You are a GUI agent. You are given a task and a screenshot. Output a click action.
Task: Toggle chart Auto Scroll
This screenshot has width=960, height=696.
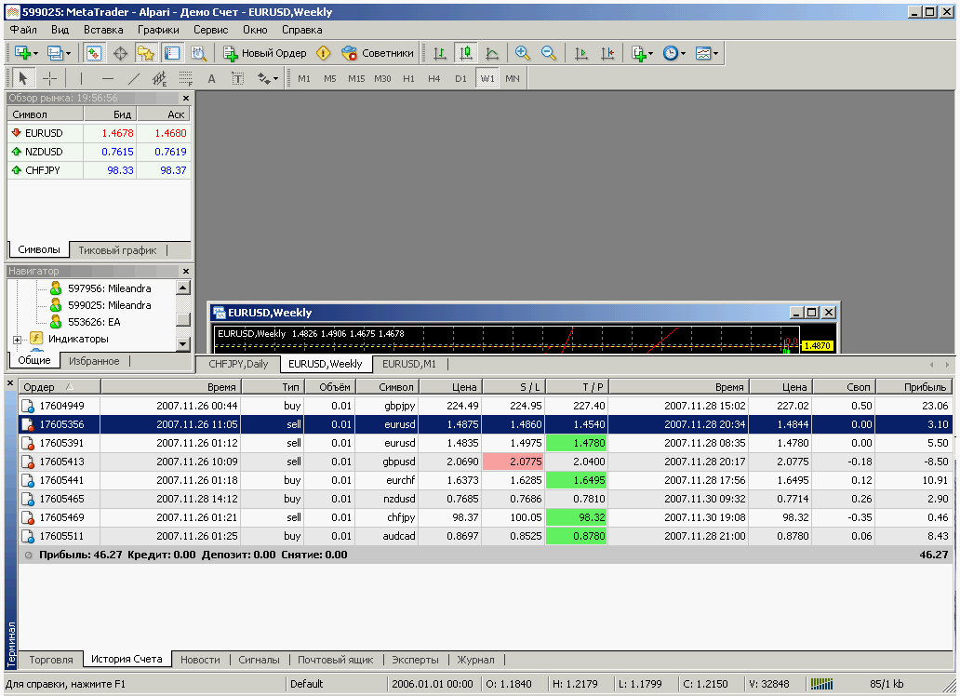[581, 53]
